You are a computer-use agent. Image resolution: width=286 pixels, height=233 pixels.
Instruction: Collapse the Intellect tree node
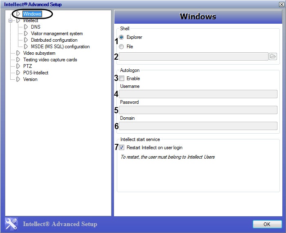point(10,20)
